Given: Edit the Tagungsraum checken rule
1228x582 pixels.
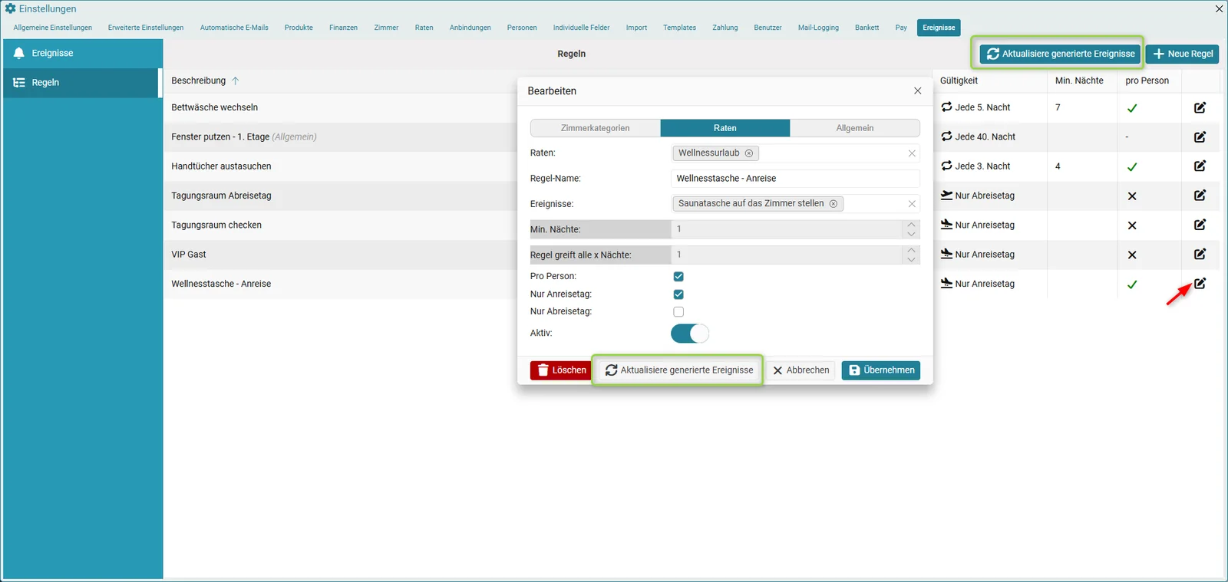Looking at the screenshot, I should click(x=1200, y=225).
